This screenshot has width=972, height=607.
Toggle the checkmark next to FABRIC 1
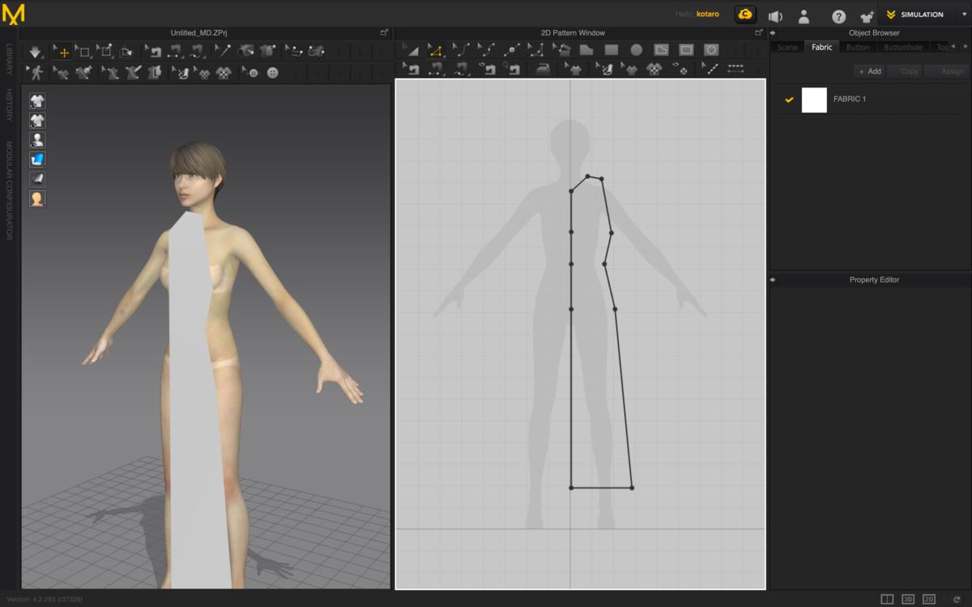[789, 99]
